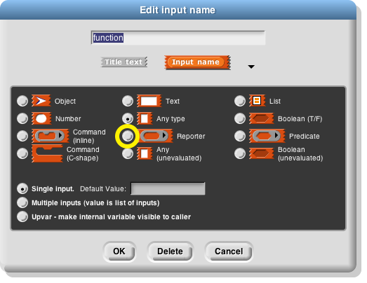Click the Reporter slot type icon
This screenshot has width=367, height=283.
[154, 135]
